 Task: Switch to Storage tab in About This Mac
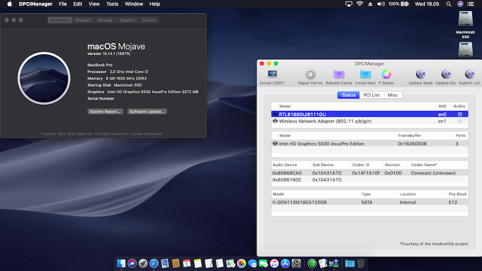pyautogui.click(x=105, y=20)
